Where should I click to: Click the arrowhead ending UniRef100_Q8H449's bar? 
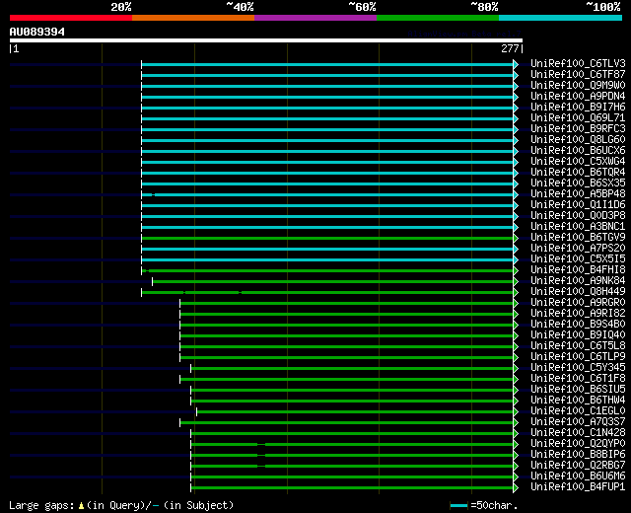pyautogui.click(x=516, y=292)
